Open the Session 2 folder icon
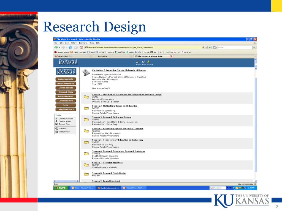The width and height of the screenshot is (282, 211). pyautogui.click(x=86, y=108)
